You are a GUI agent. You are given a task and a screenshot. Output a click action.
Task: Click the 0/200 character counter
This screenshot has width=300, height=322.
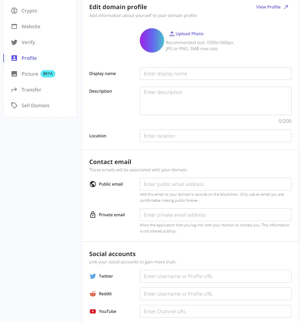(285, 121)
